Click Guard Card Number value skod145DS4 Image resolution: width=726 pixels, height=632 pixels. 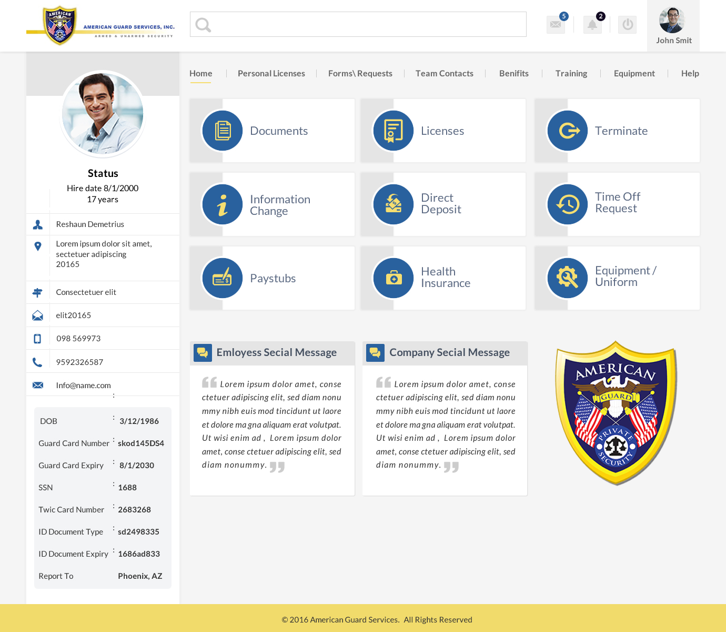pos(141,443)
